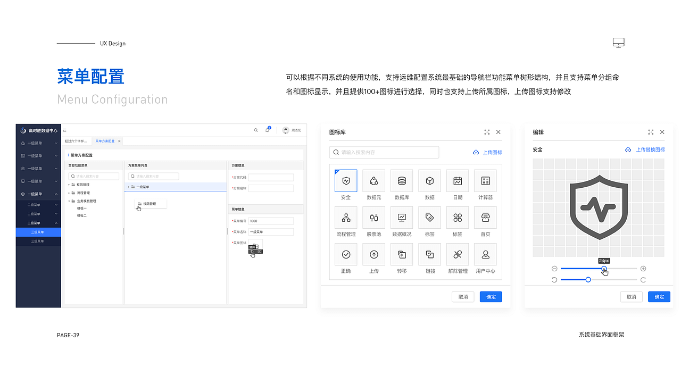Toggle the sidebar collapse hamburger icon
This screenshot has width=681, height=383.
(65, 130)
